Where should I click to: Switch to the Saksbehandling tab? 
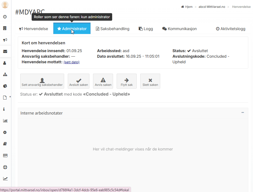(112, 29)
